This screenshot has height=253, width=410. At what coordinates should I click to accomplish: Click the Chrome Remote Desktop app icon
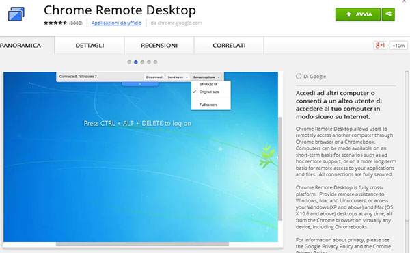(x=16, y=14)
